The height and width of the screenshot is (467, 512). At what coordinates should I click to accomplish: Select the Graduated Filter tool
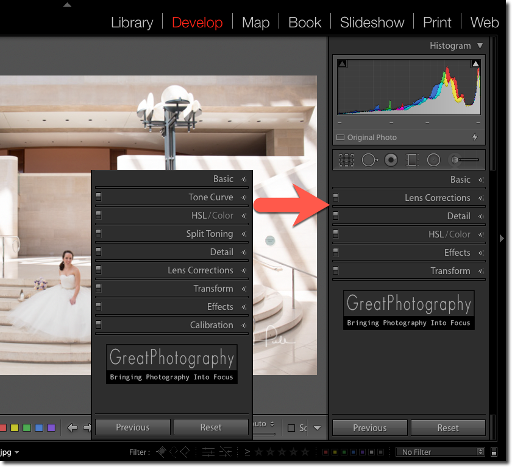coord(412,160)
